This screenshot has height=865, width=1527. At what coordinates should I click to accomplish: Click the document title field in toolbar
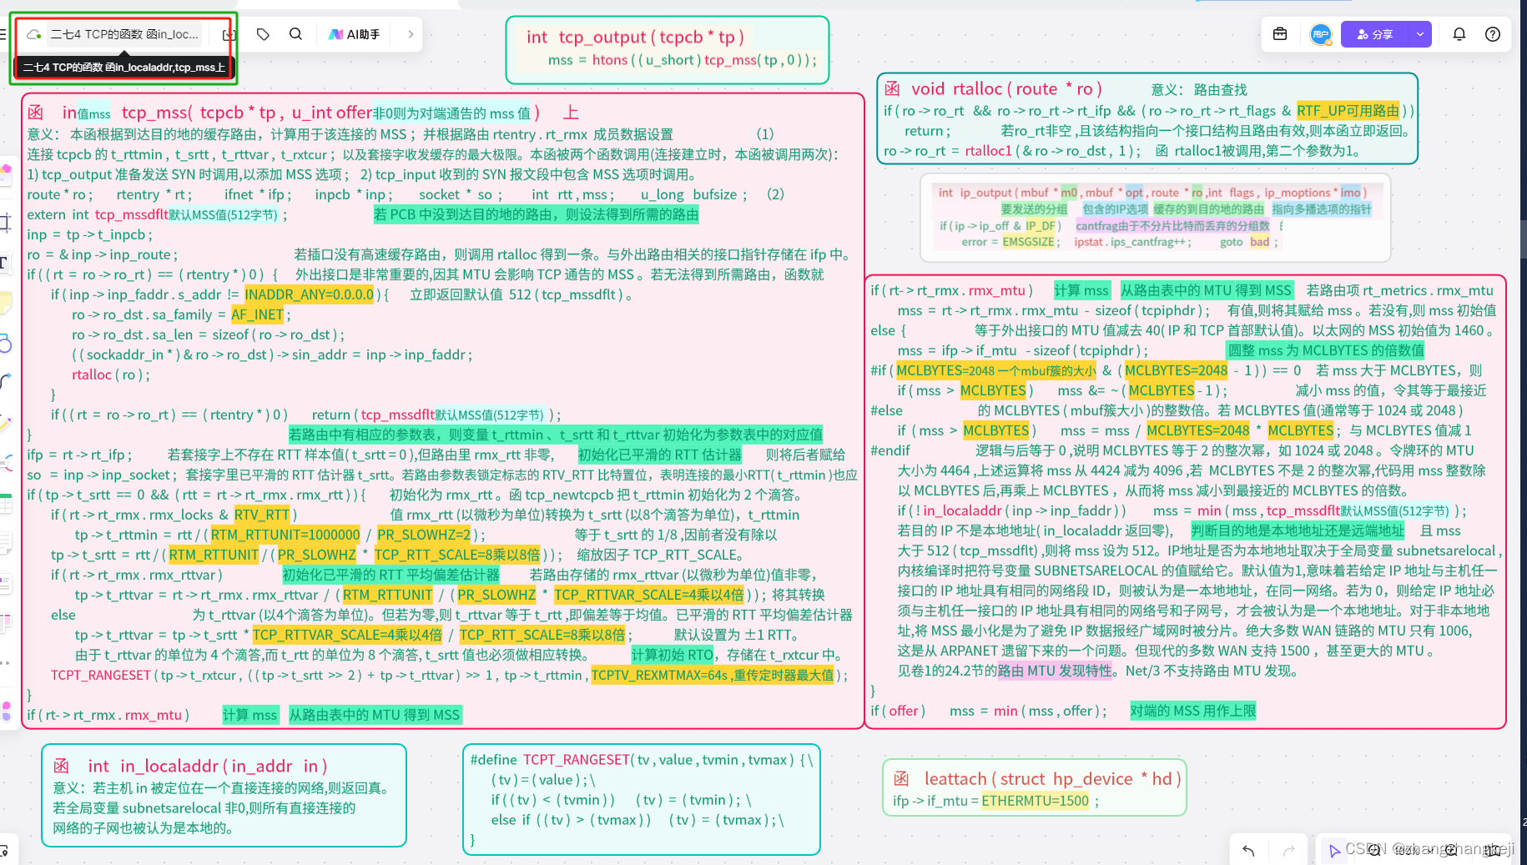[124, 34]
